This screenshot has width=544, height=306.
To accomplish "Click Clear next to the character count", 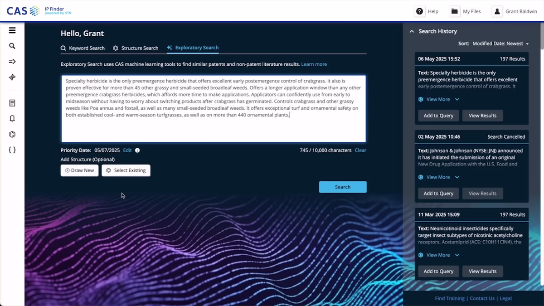I will click(x=360, y=150).
